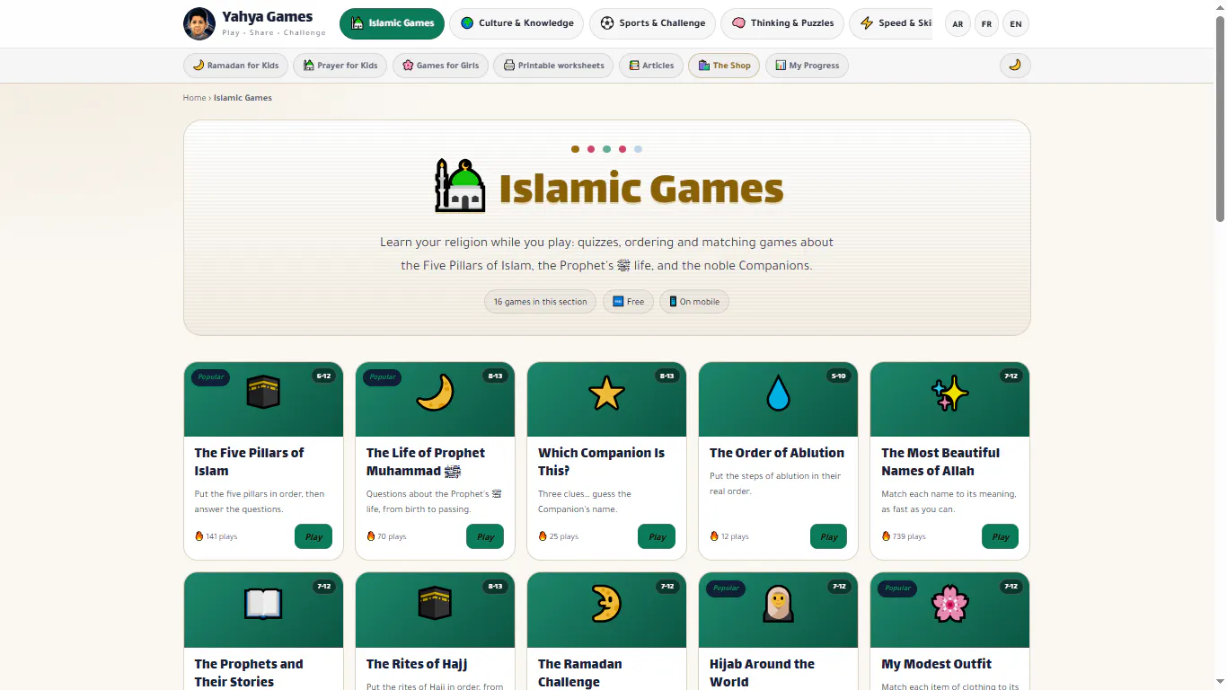The height and width of the screenshot is (690, 1227).
Task: Open Ramadan for Kids section
Action: click(x=235, y=66)
